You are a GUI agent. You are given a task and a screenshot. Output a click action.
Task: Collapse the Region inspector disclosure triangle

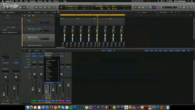2,13
